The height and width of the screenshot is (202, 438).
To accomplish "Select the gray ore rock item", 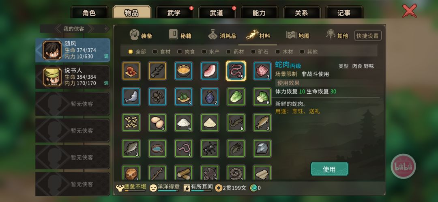I will (262, 148).
